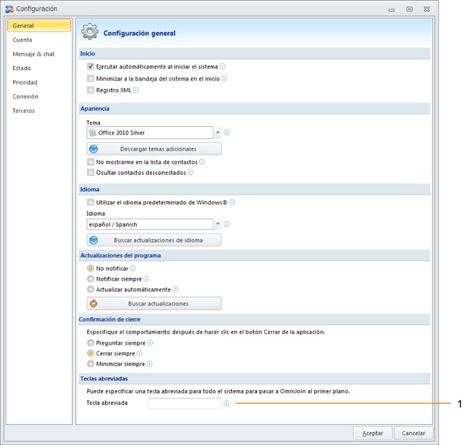Click info icon beside Actualizar automáticamente
This screenshot has height=445, width=463.
point(175,289)
